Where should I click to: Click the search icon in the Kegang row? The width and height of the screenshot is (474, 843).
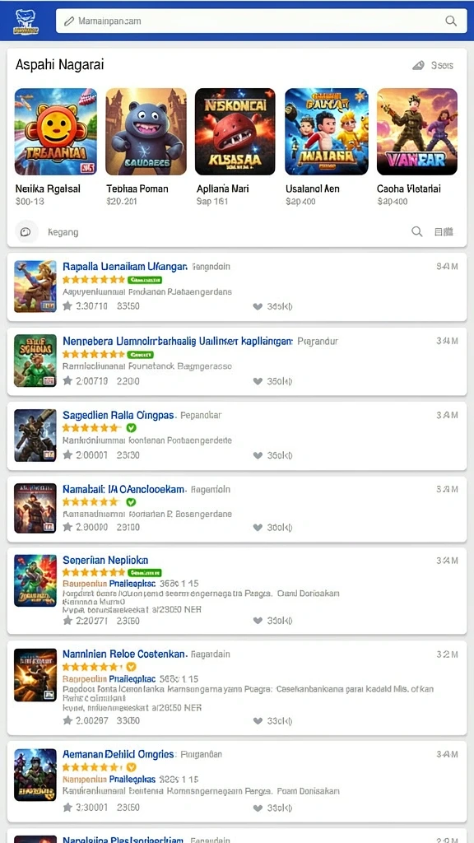coord(416,231)
